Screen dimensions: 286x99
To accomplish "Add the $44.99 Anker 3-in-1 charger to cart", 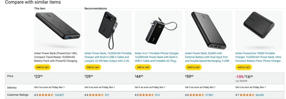I will click(143, 67).
